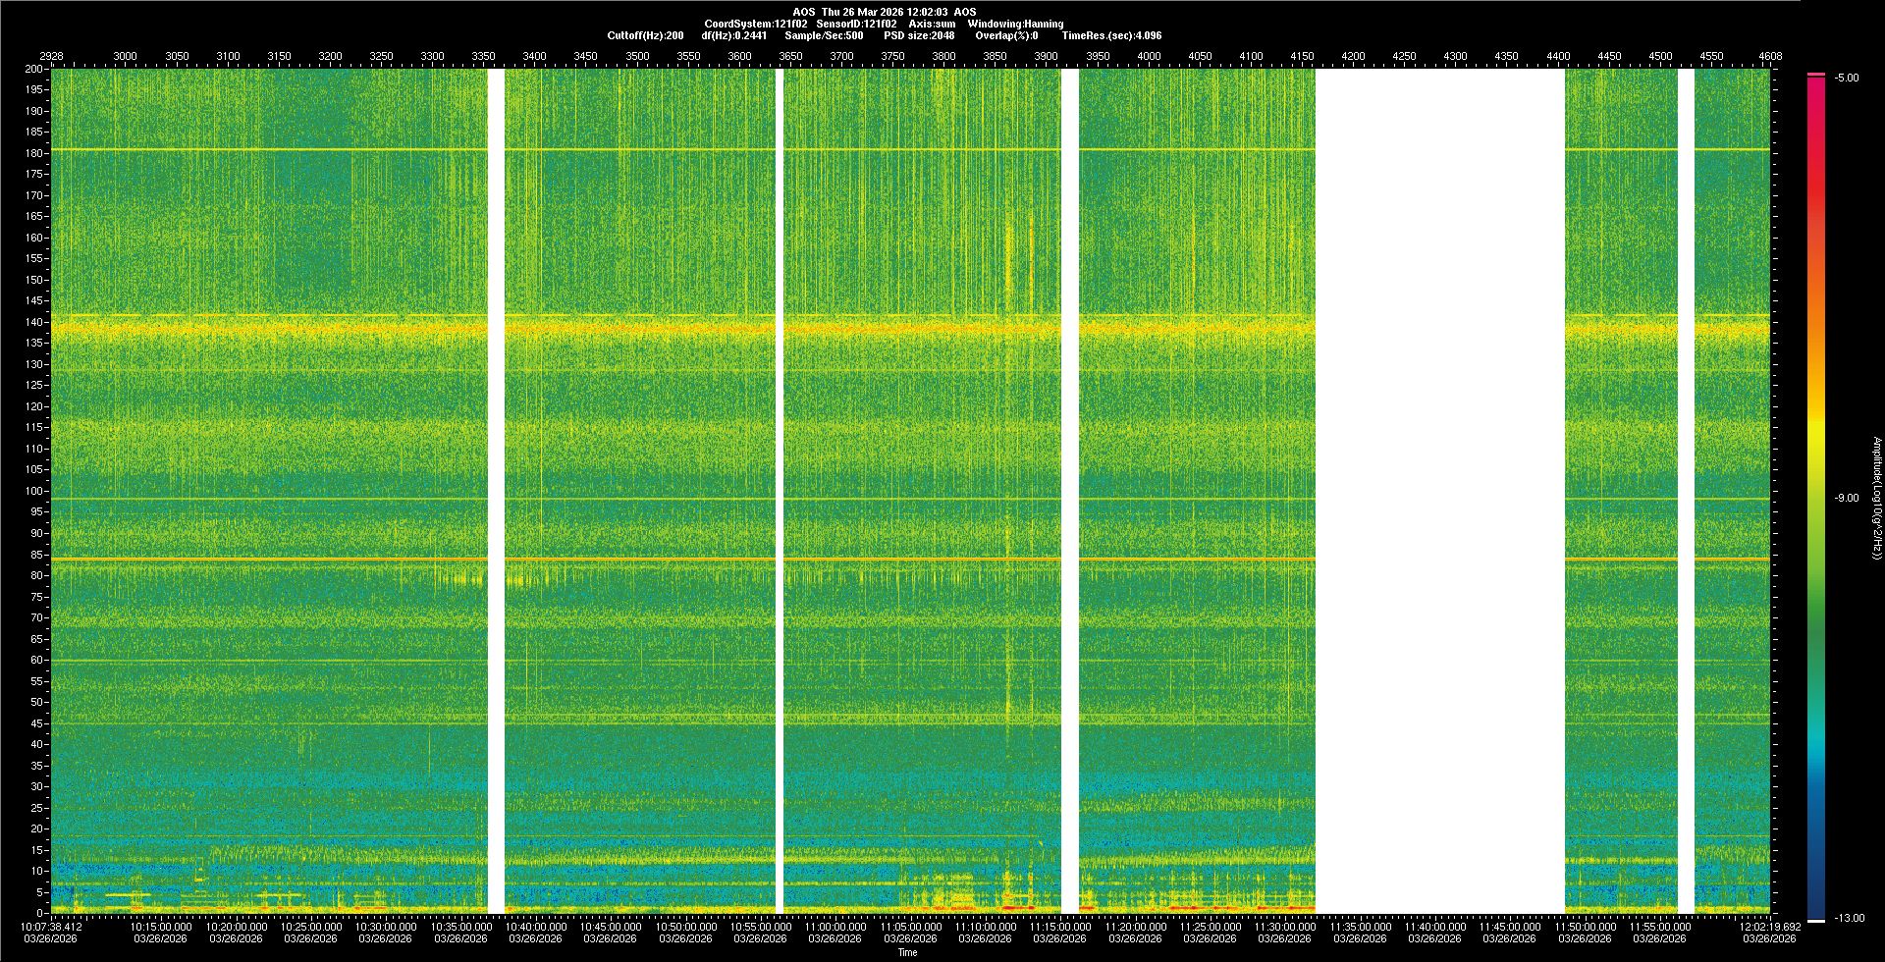Click the Cuttoff(Hz):200 header text
The width and height of the screenshot is (1885, 962).
pyautogui.click(x=645, y=35)
